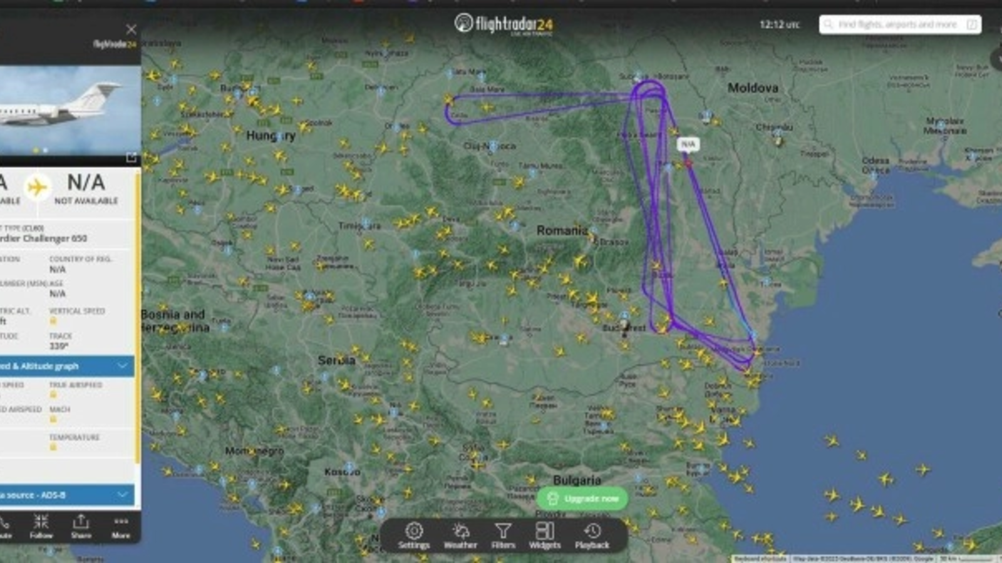Viewport: 1002px width, 563px height.
Task: Open the Filters funnel tool
Action: click(503, 536)
